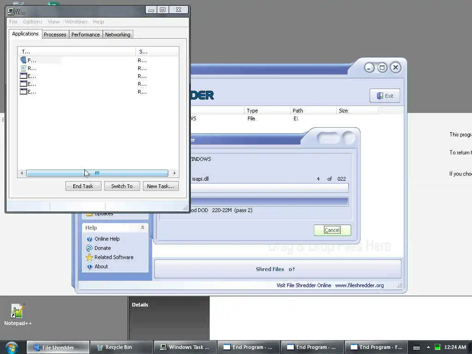The height and width of the screenshot is (354, 472).
Task: Click the Online Help question mark icon
Action: pyautogui.click(x=89, y=239)
